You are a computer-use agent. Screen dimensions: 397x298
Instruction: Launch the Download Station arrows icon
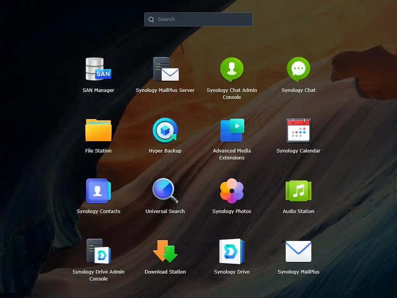click(165, 251)
